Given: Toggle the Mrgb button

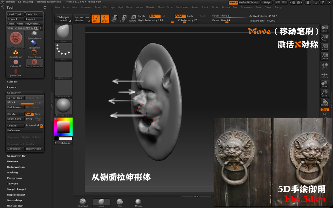Looking at the screenshot, I should [x=142, y=16].
